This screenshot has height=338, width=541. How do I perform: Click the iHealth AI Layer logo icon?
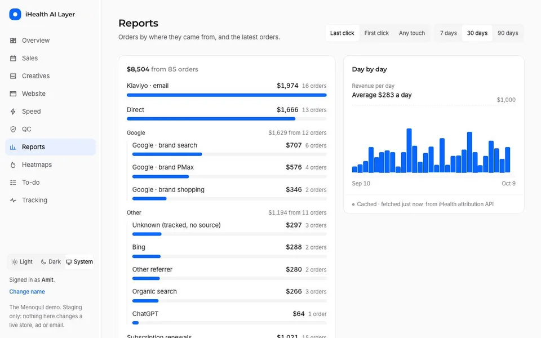pyautogui.click(x=15, y=15)
